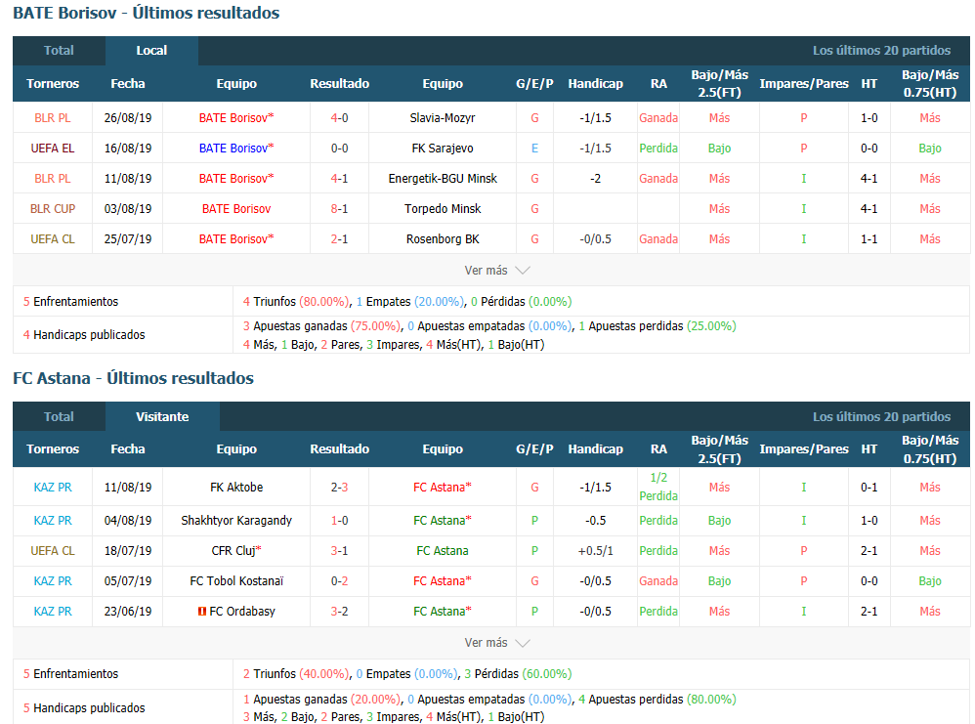The height and width of the screenshot is (724, 975).
Task: Select the Local tab
Action: tap(151, 51)
